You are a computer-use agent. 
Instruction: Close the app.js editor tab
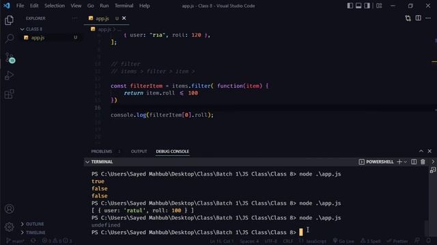pyautogui.click(x=124, y=18)
